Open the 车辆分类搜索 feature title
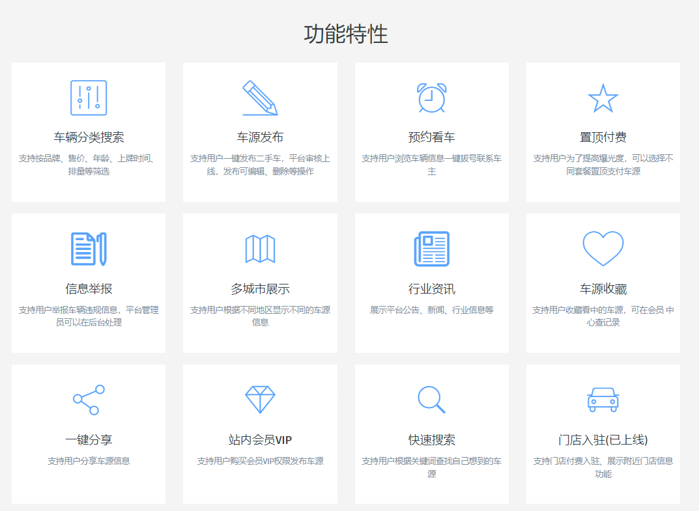 89,137
